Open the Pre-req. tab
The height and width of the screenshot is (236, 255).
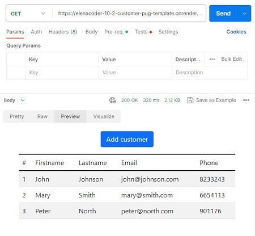pyautogui.click(x=116, y=32)
